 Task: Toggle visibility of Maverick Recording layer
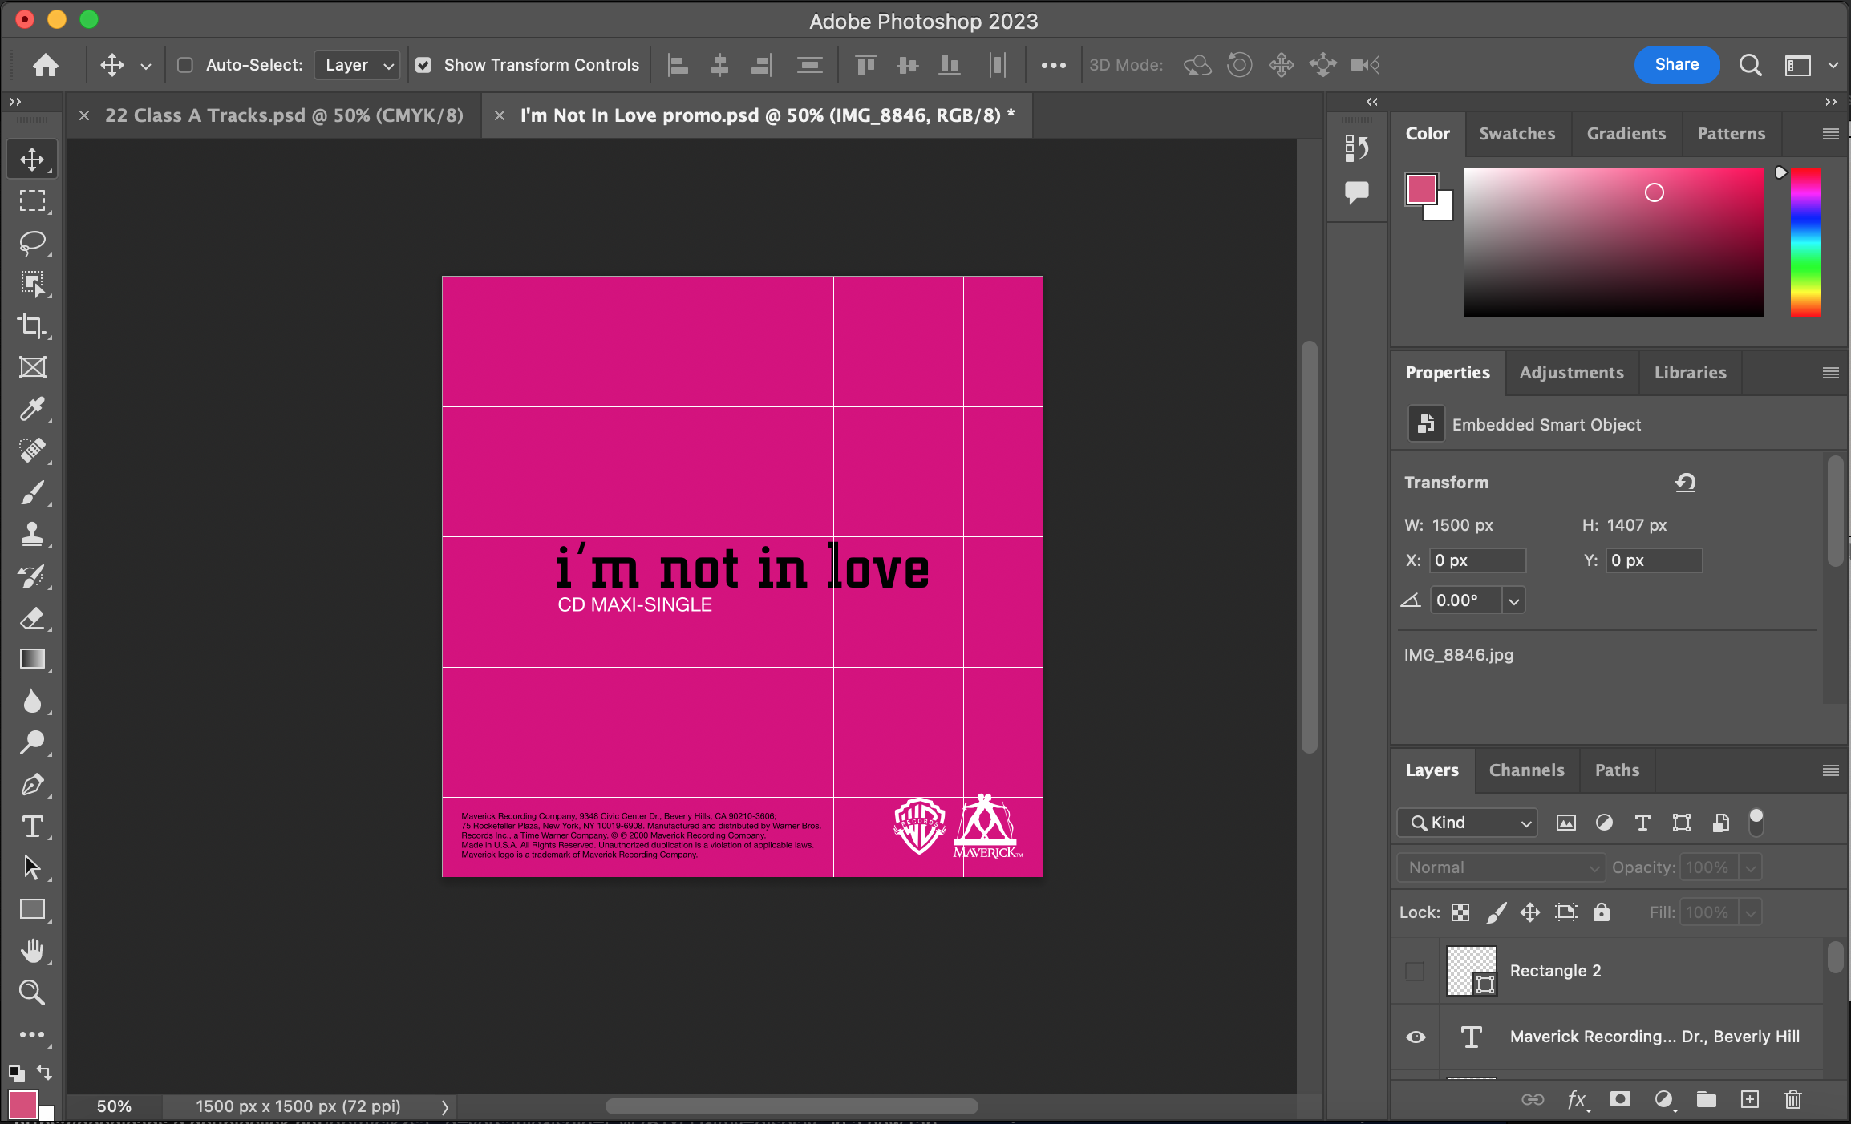(1416, 1037)
